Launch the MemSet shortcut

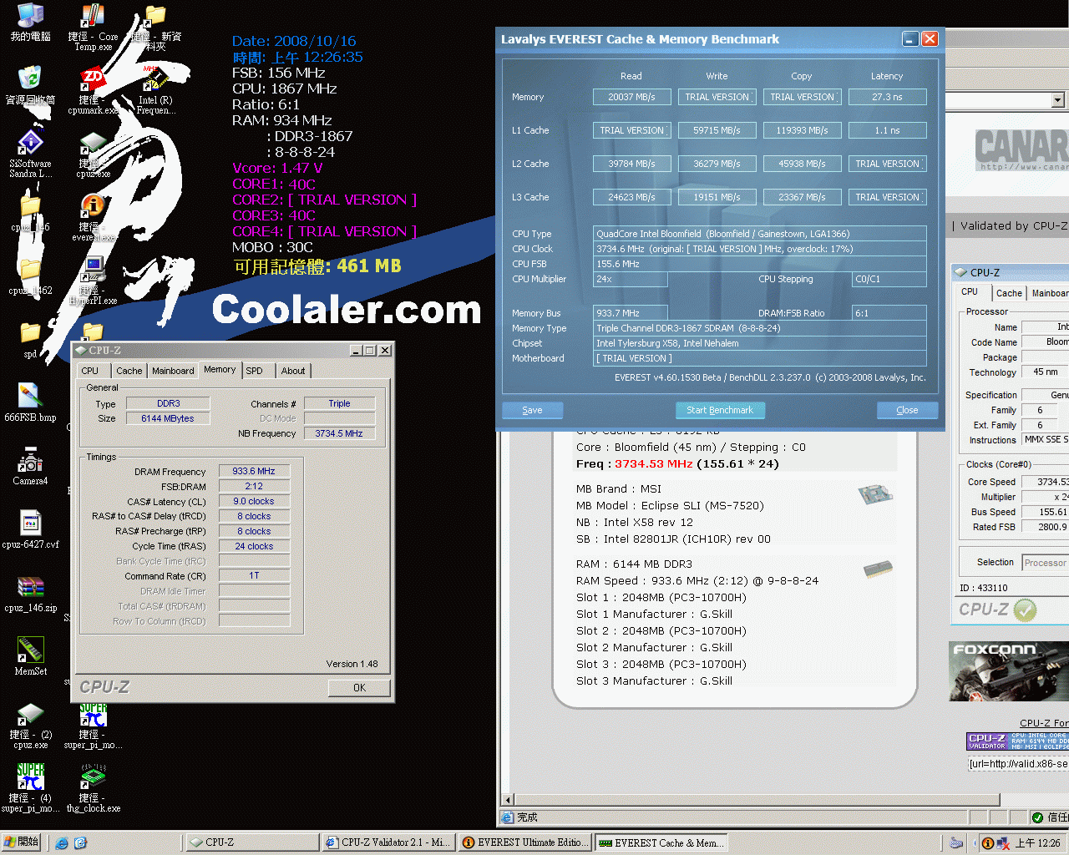(30, 656)
